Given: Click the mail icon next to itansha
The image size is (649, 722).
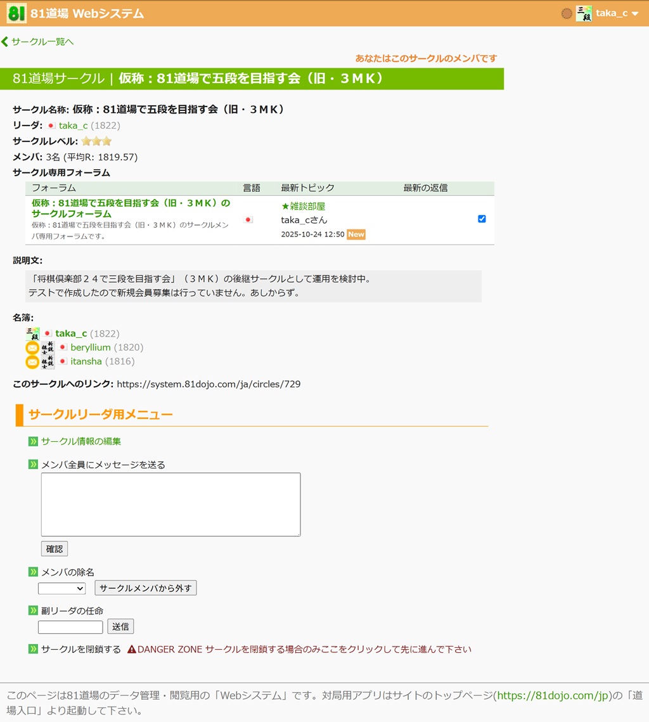Looking at the screenshot, I should click(32, 362).
